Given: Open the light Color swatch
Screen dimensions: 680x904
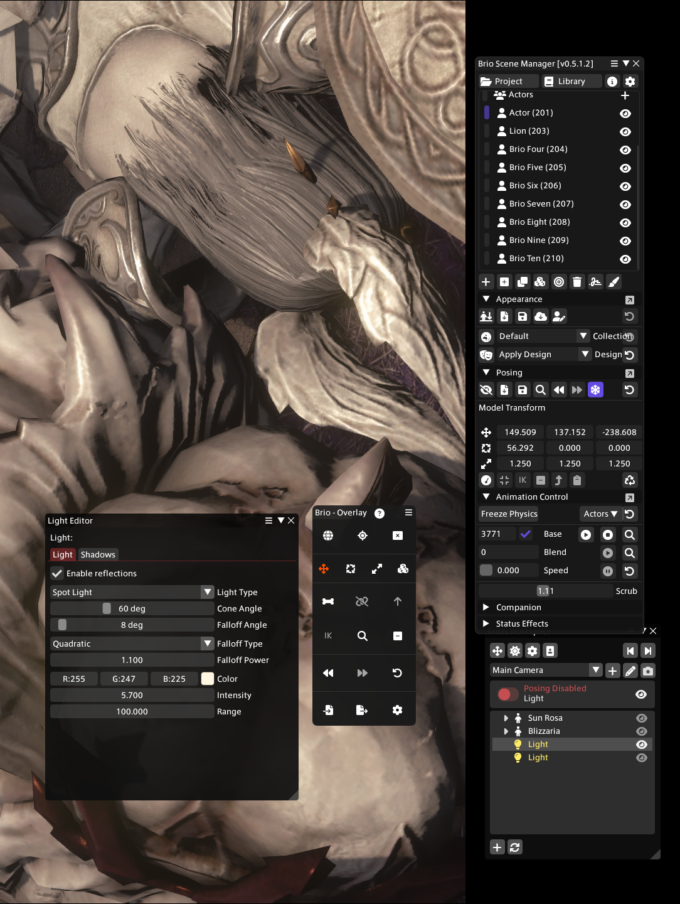Looking at the screenshot, I should [x=208, y=679].
